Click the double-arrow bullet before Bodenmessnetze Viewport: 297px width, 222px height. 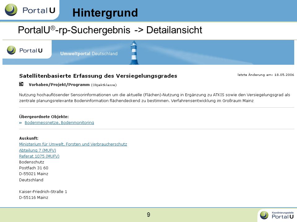(20, 123)
